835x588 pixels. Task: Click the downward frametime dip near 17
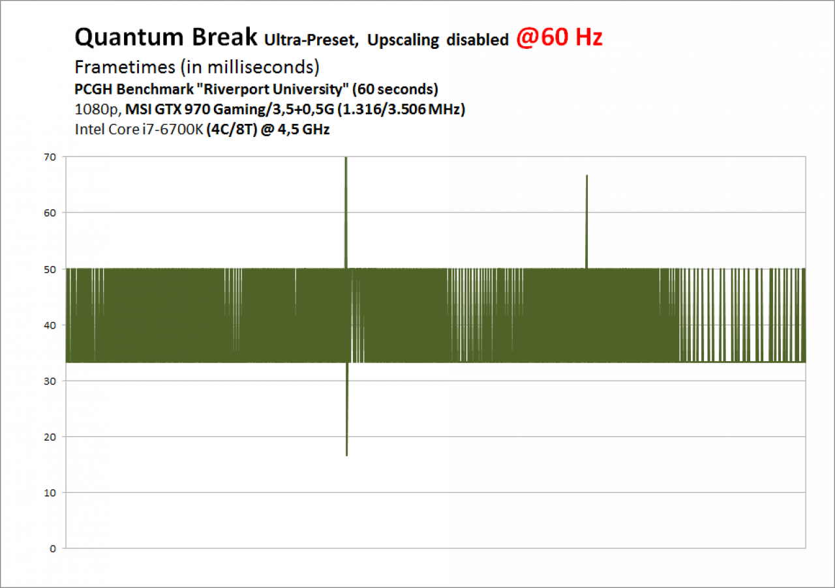pyautogui.click(x=347, y=409)
